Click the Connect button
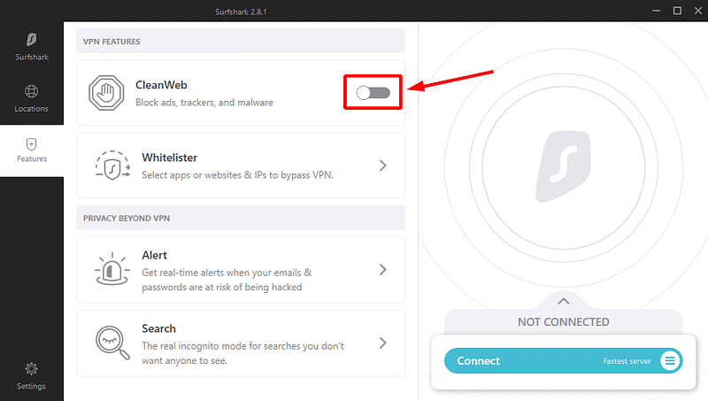Screen dimensions: 708x401 (563, 360)
